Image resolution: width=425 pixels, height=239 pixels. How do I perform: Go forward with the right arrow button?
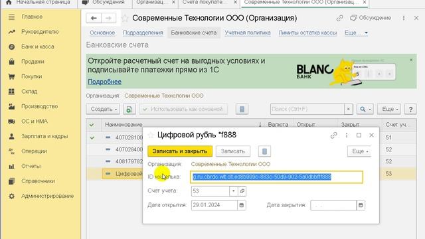click(x=108, y=18)
